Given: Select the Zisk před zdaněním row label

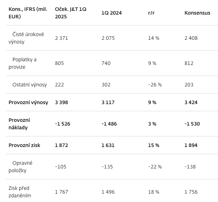Looking at the screenshot, I should tap(20, 192).
